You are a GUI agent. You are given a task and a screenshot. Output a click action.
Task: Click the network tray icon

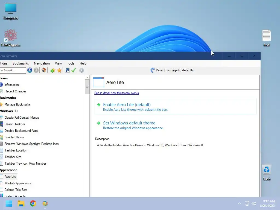coord(247,203)
